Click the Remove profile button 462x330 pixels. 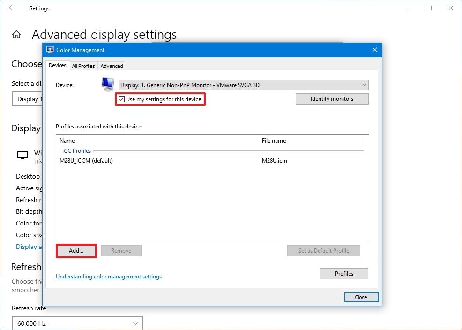pyautogui.click(x=121, y=251)
